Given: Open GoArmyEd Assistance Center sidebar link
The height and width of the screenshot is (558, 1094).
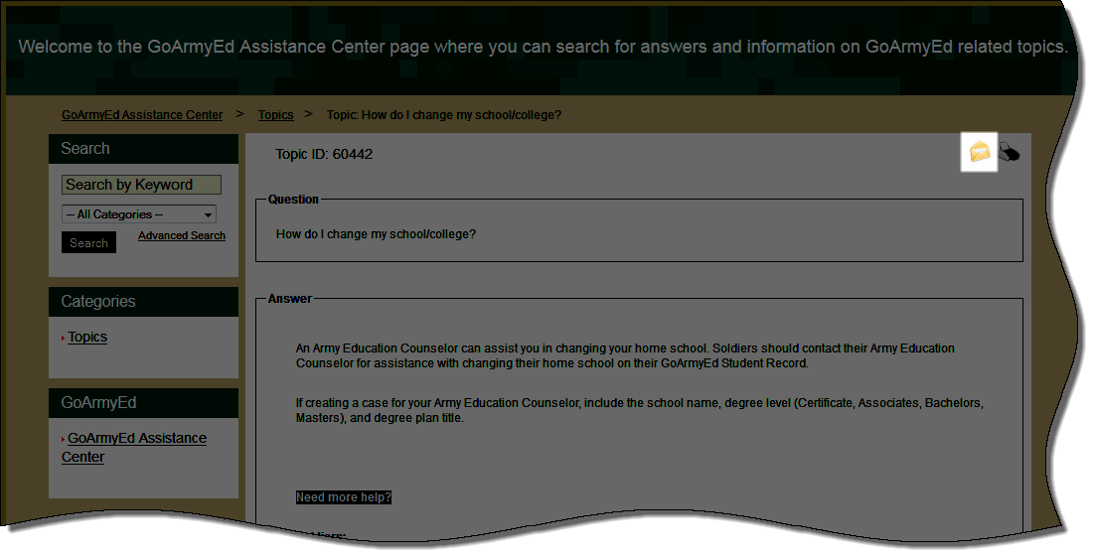Looking at the screenshot, I should click(134, 448).
